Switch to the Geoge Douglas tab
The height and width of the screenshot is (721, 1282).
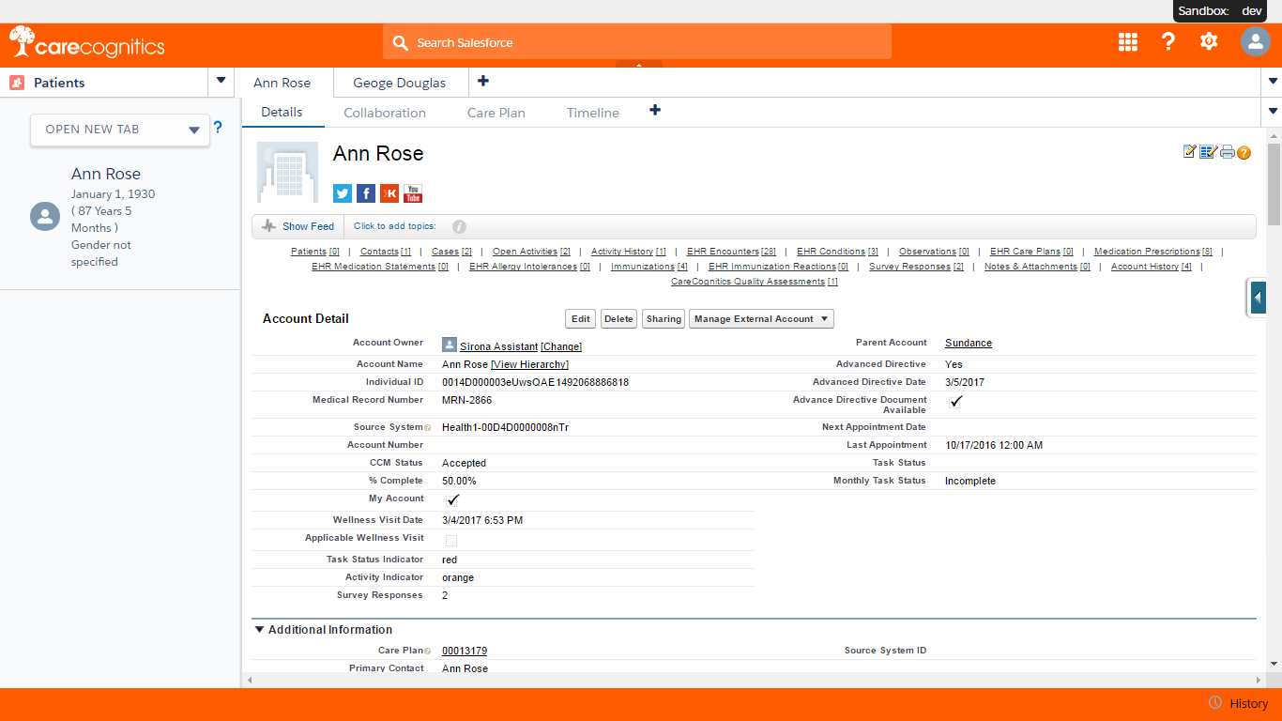coord(399,83)
